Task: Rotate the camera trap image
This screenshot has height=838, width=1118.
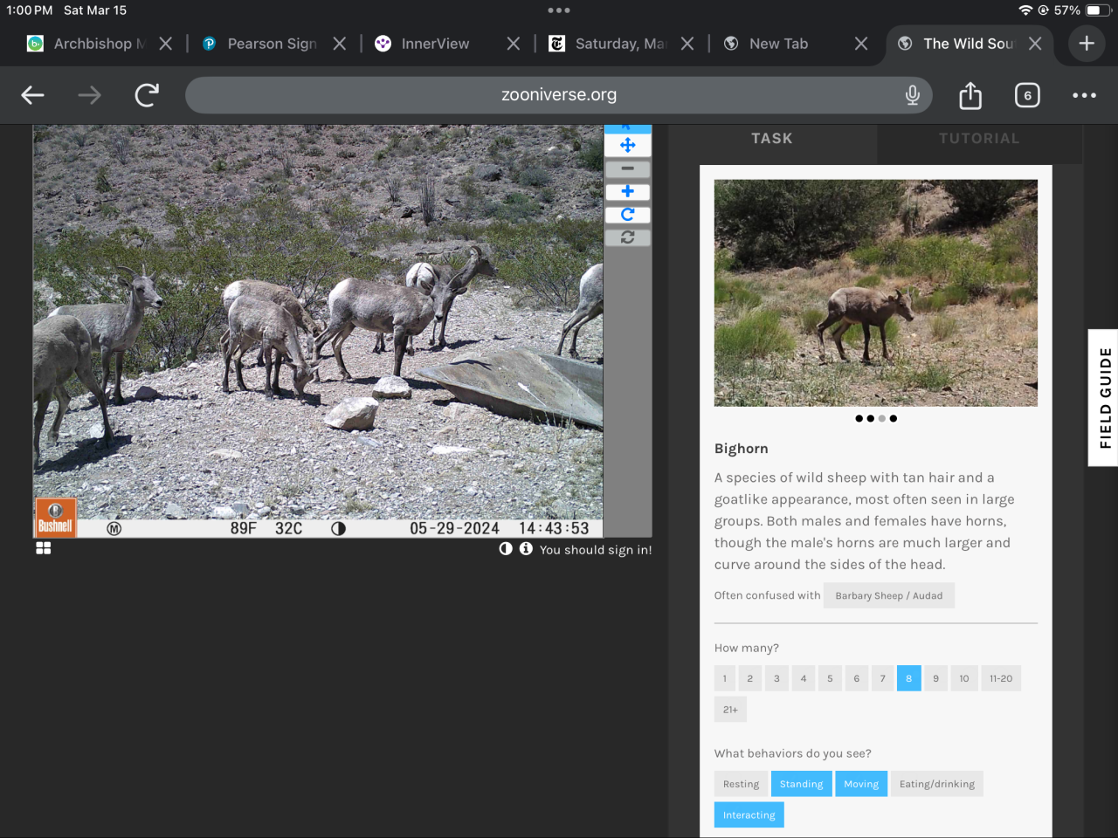Action: (x=627, y=214)
